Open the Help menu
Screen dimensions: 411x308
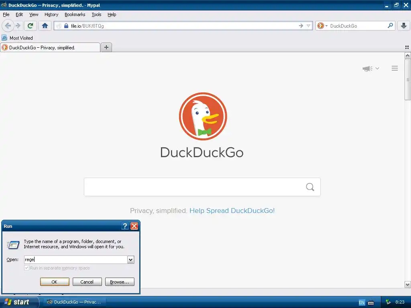click(112, 14)
